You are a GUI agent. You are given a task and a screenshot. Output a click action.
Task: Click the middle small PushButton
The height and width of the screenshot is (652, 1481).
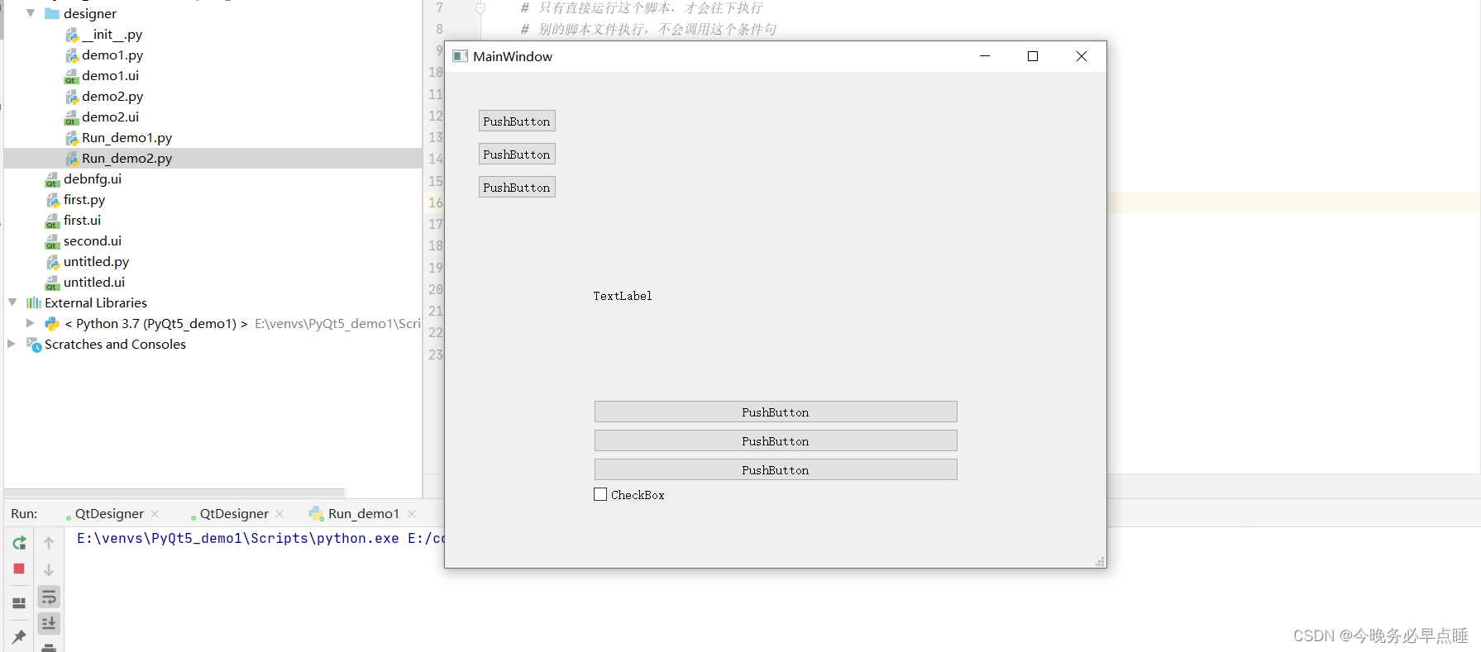[x=517, y=155]
